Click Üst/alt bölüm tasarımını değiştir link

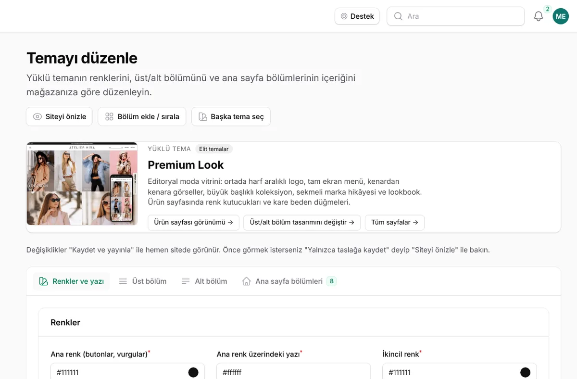(302, 223)
